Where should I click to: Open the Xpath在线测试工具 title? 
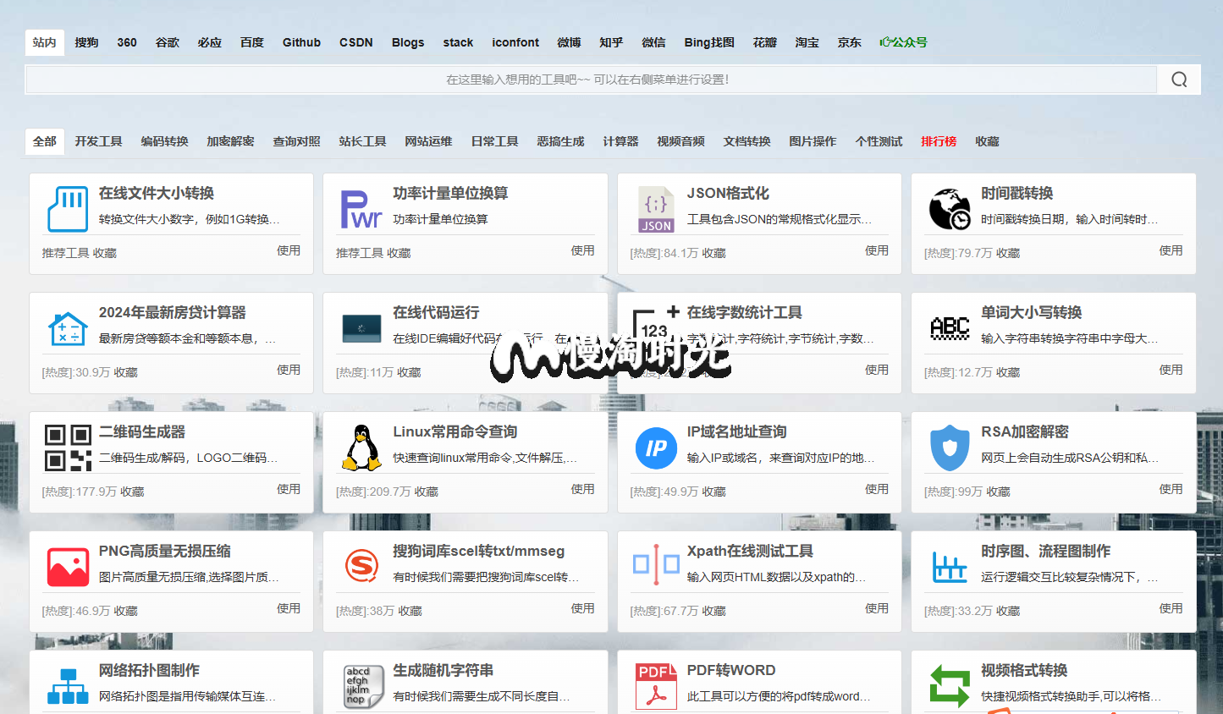point(750,551)
